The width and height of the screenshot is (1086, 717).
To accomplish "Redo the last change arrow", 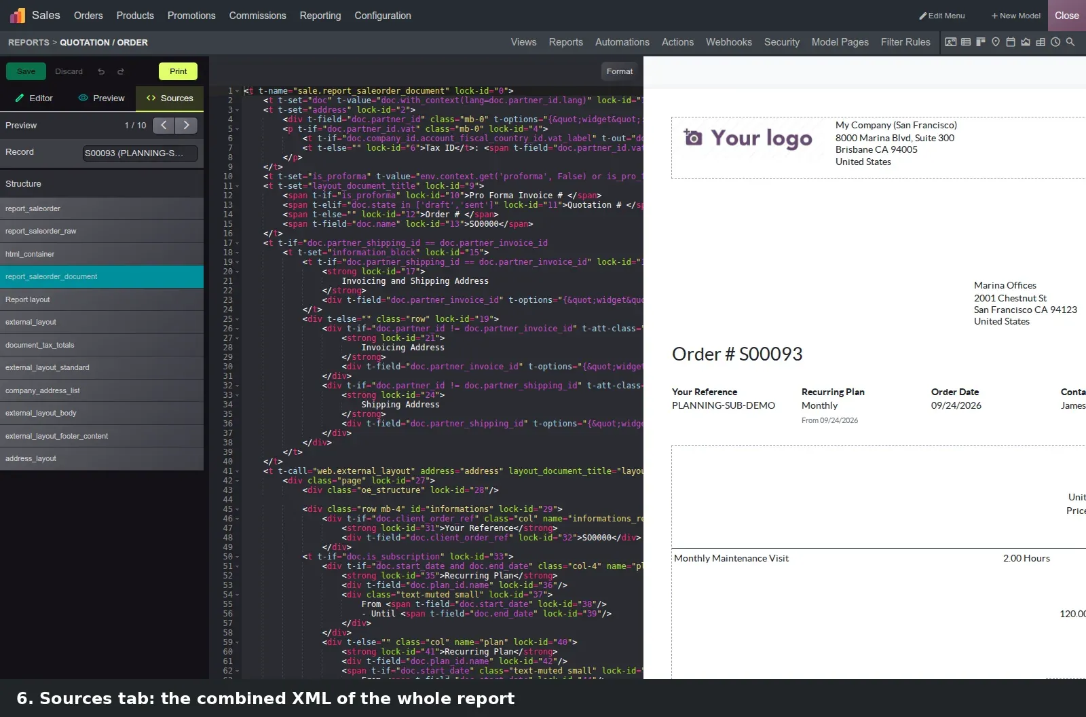I will coord(121,71).
